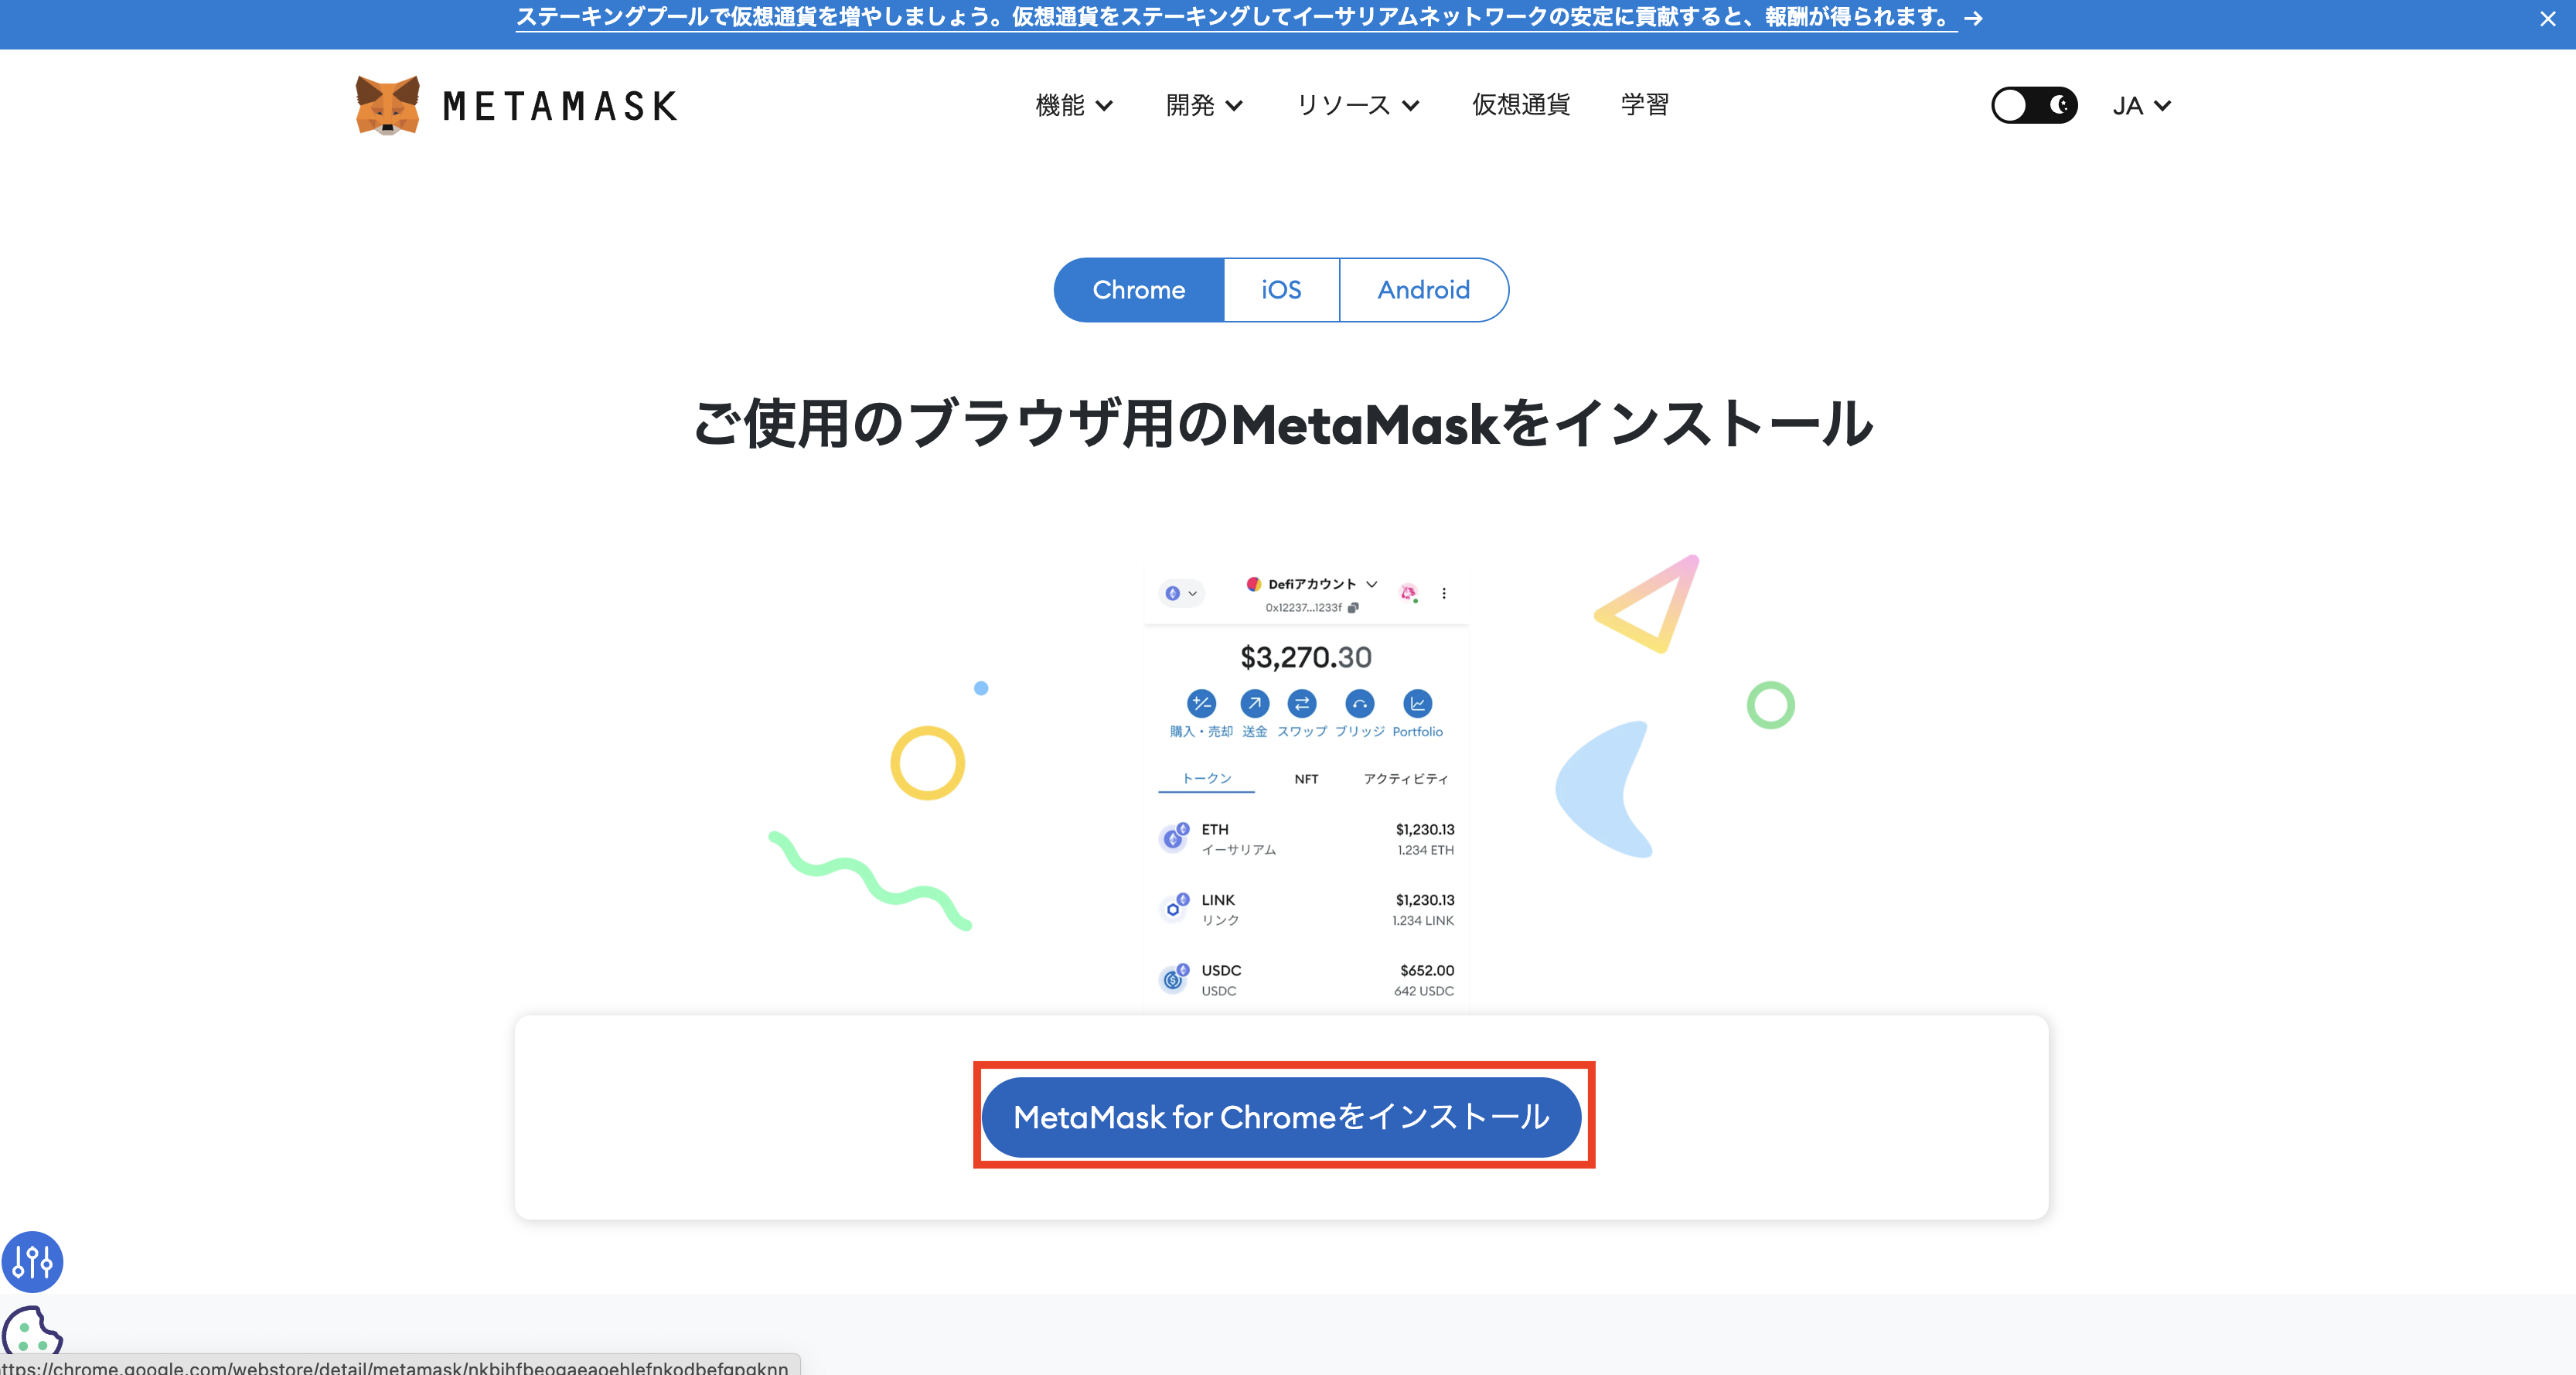Viewport: 2576px width, 1375px height.
Task: Open the 学習 learn navigation item
Action: [x=1644, y=105]
